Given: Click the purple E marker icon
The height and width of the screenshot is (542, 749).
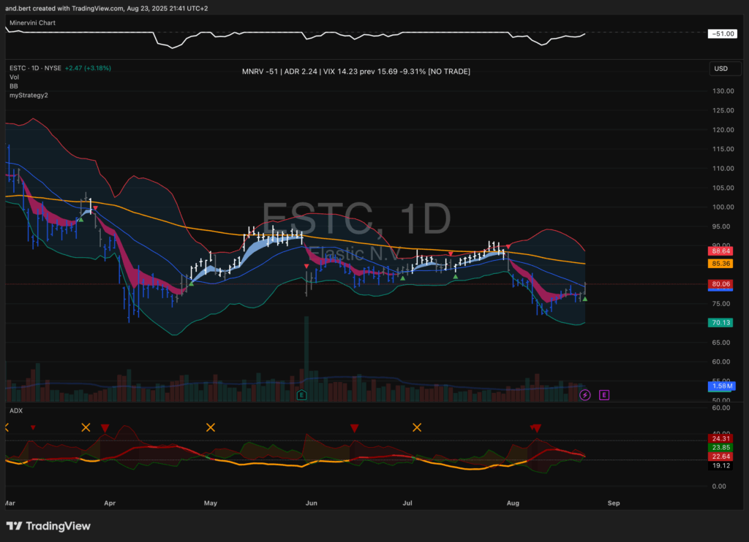Looking at the screenshot, I should [x=604, y=395].
